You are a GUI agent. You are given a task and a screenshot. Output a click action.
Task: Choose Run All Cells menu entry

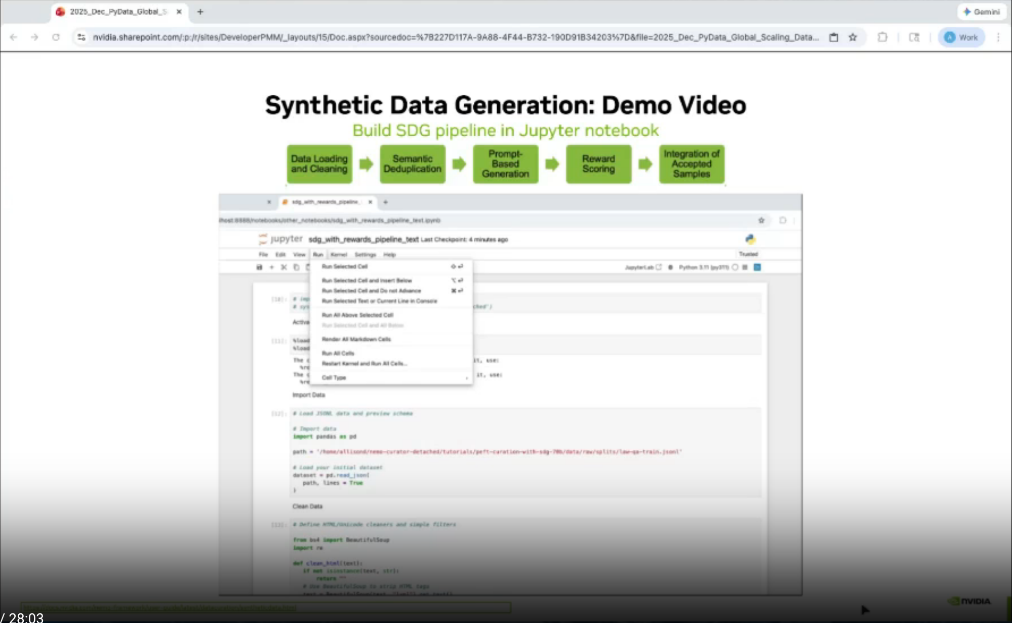338,354
